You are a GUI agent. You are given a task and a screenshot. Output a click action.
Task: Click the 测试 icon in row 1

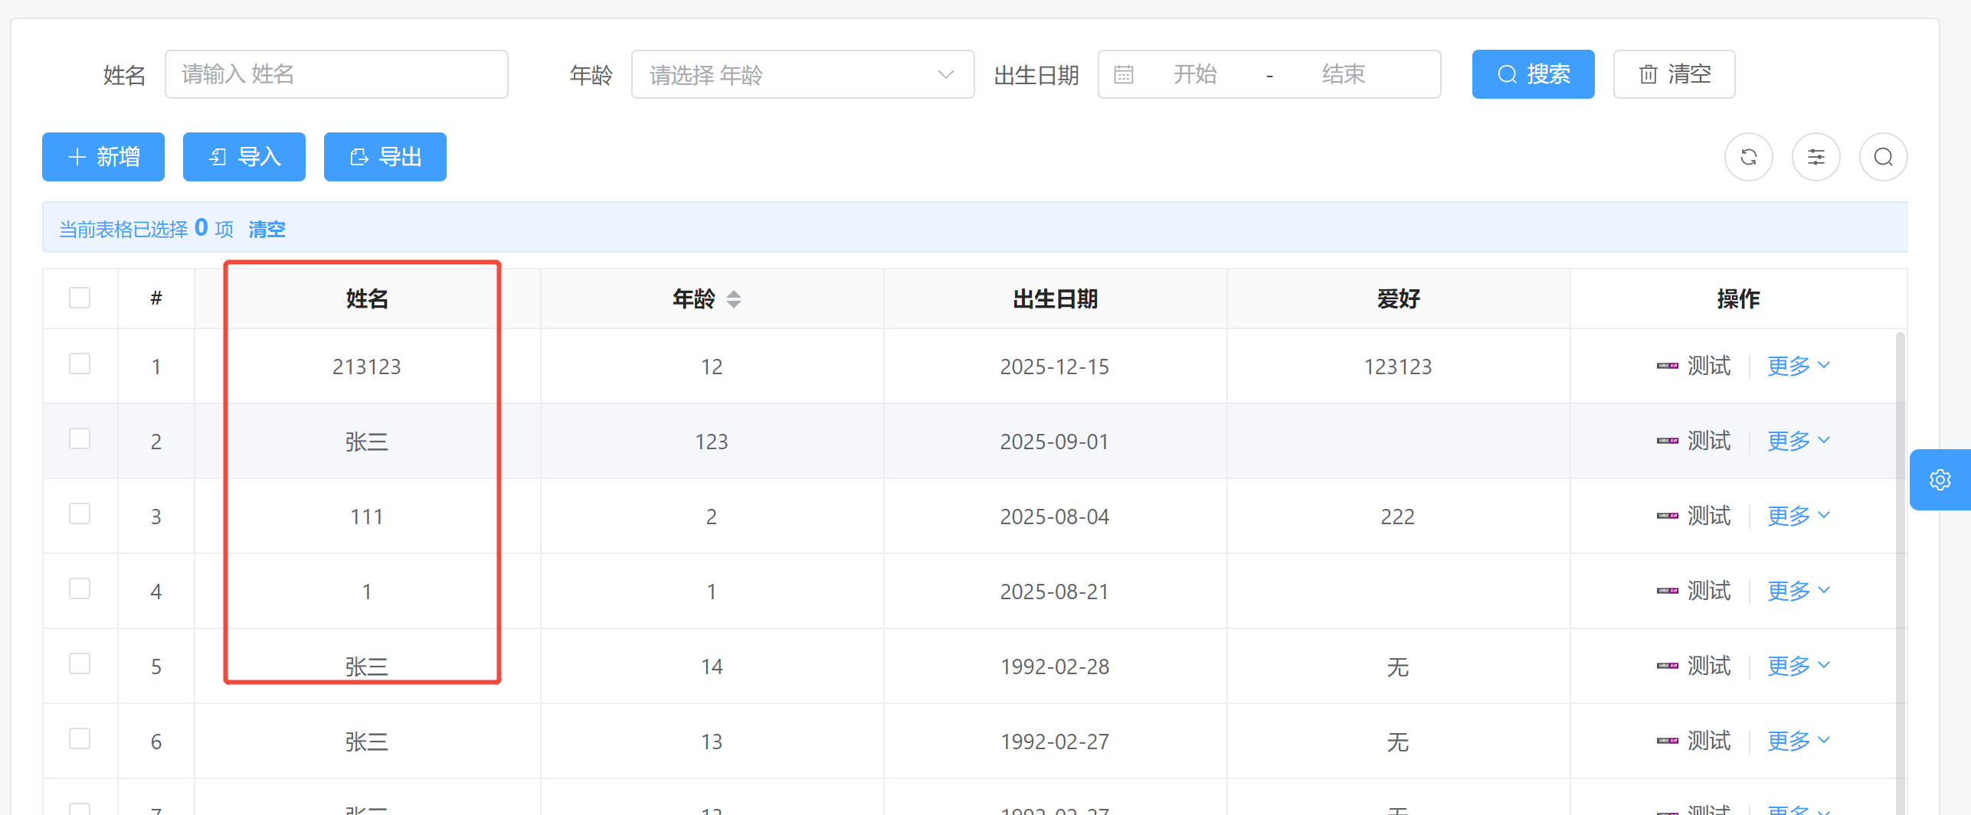1668,366
